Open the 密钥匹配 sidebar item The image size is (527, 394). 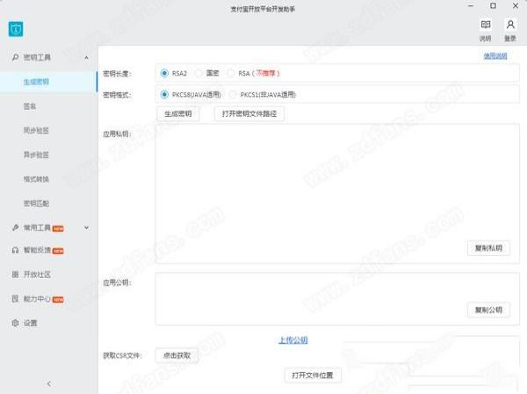36,203
